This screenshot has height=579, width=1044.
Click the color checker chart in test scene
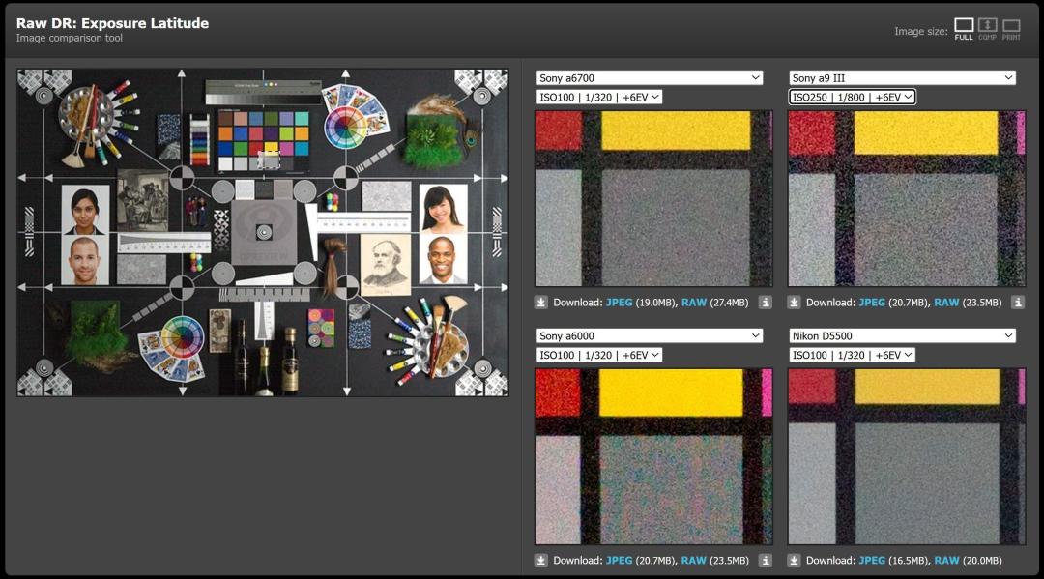[264, 140]
